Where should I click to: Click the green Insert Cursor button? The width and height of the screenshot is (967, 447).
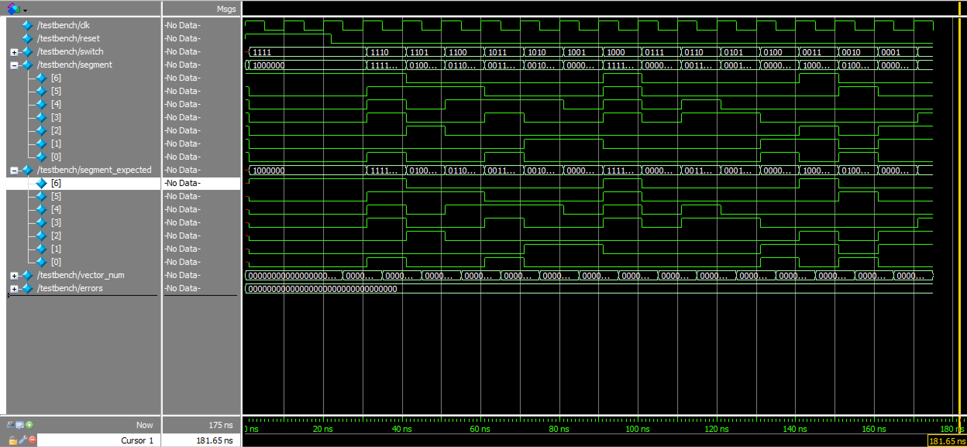tap(29, 425)
